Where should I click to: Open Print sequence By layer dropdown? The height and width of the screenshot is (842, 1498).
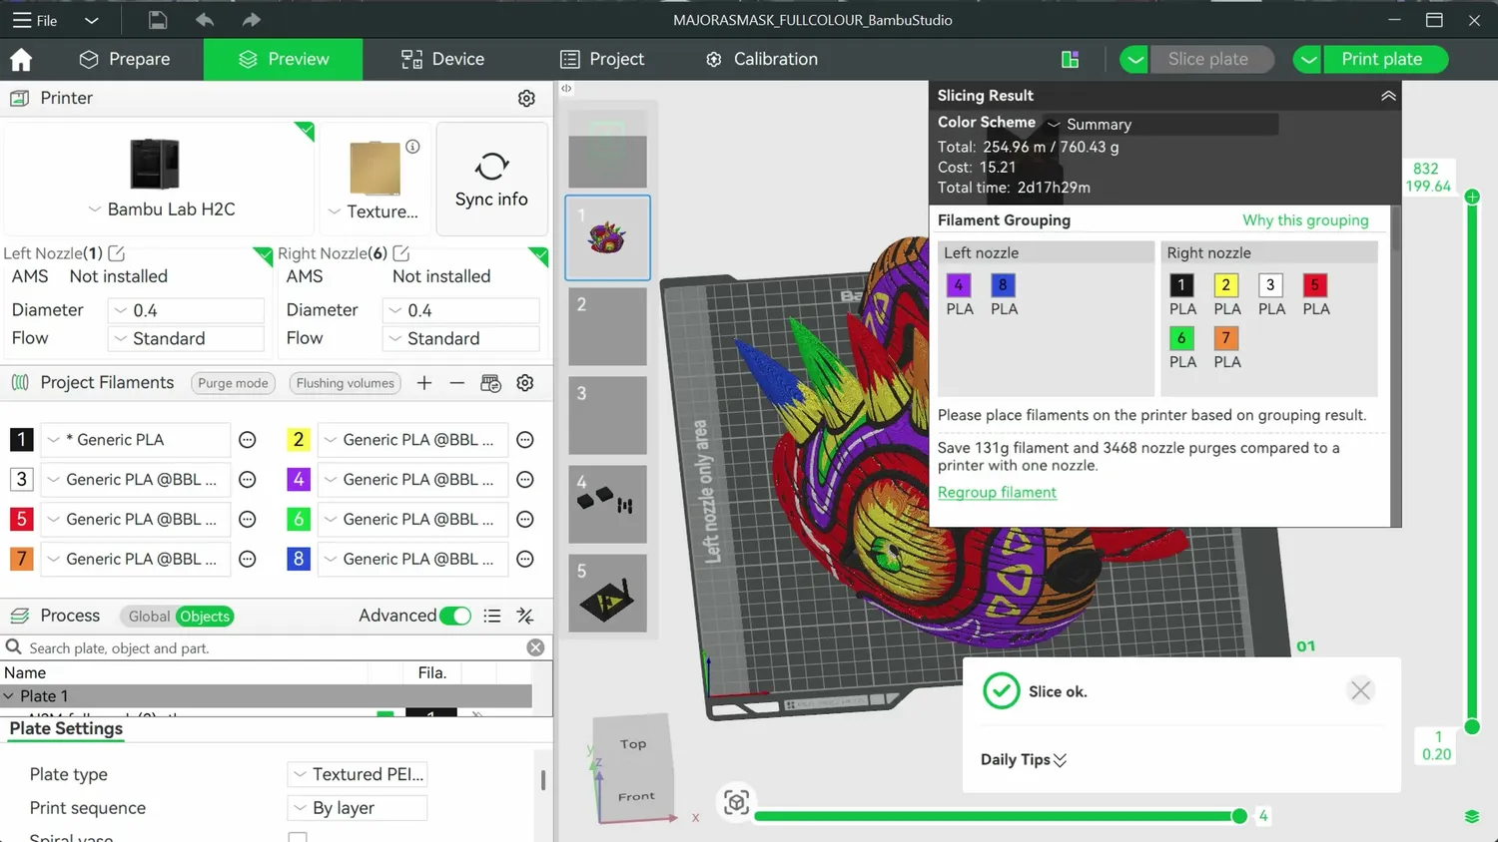(358, 808)
